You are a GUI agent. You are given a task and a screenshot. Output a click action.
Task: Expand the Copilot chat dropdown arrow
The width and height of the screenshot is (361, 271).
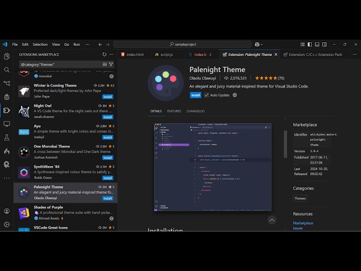262,44
